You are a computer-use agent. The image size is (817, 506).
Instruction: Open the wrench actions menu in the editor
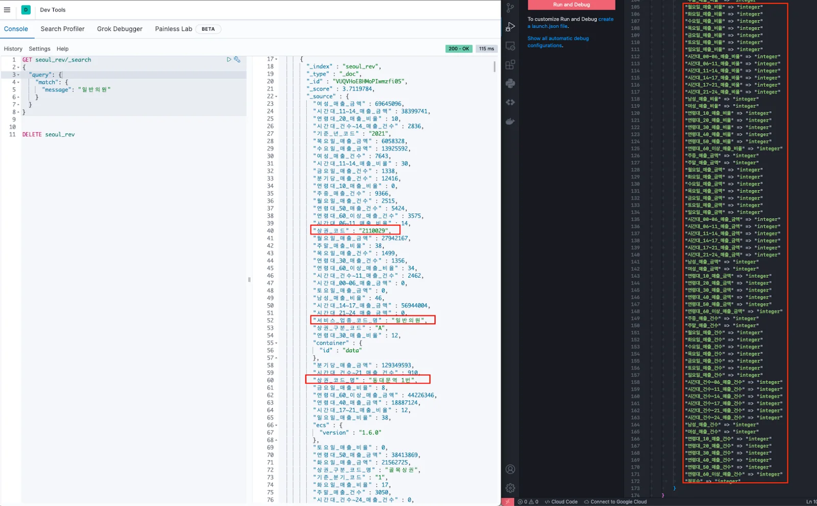pyautogui.click(x=237, y=60)
